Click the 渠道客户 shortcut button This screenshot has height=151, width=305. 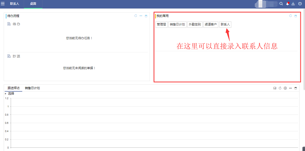click(x=211, y=24)
